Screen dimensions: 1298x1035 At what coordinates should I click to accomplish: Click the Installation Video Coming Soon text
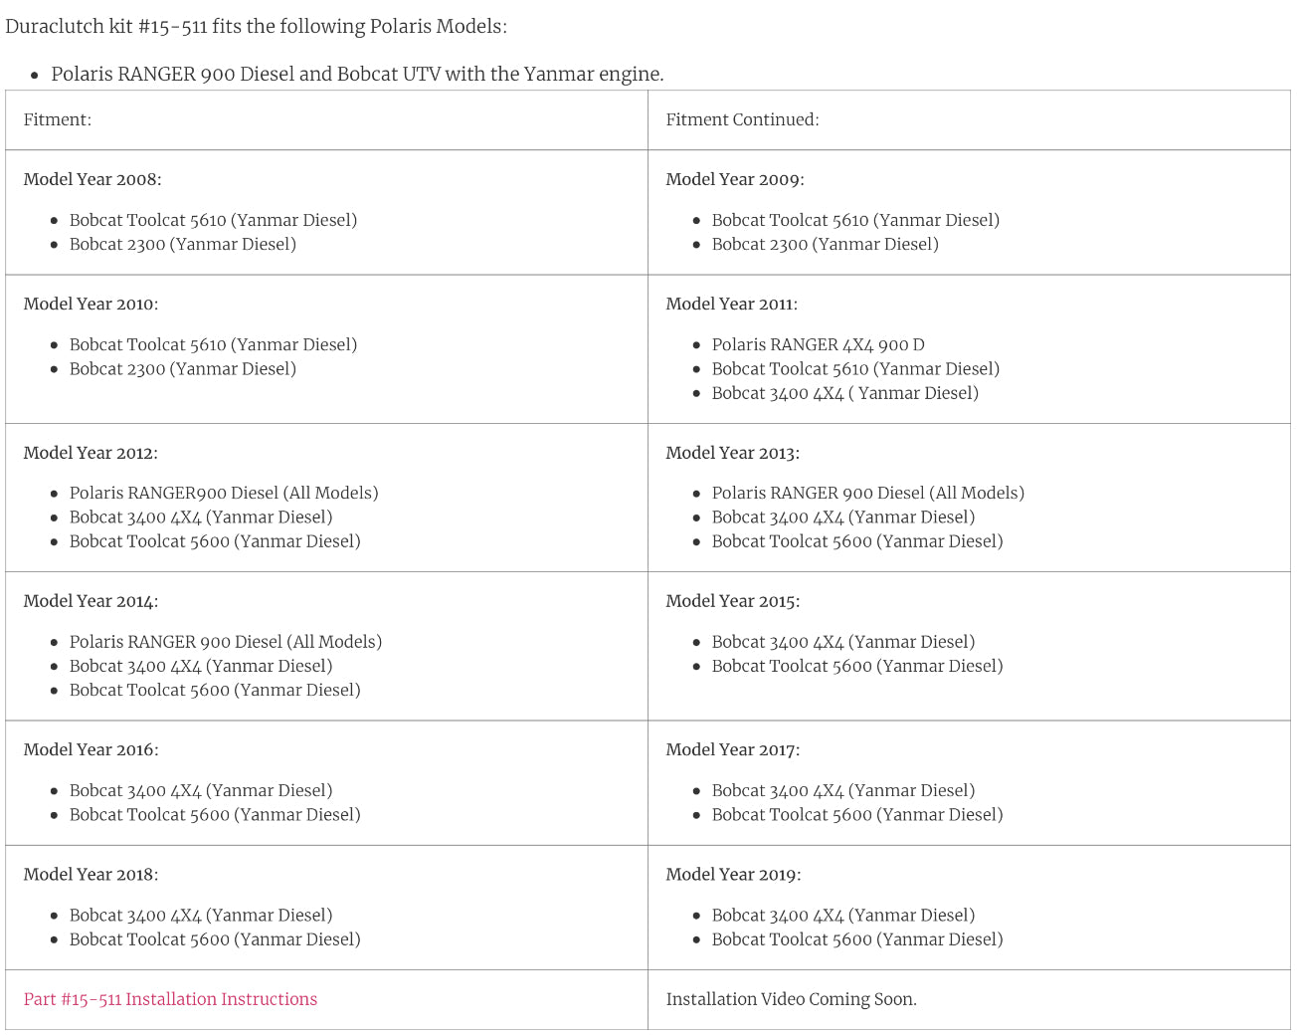[791, 999]
